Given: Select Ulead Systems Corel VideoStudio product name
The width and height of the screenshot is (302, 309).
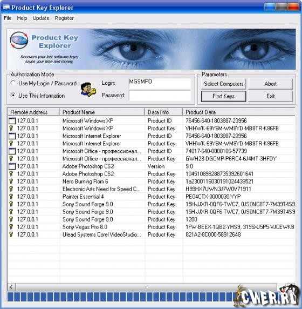Looking at the screenshot, I should (x=101, y=234).
